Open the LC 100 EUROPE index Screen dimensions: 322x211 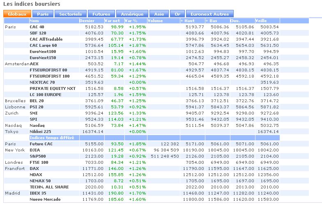[45, 94]
